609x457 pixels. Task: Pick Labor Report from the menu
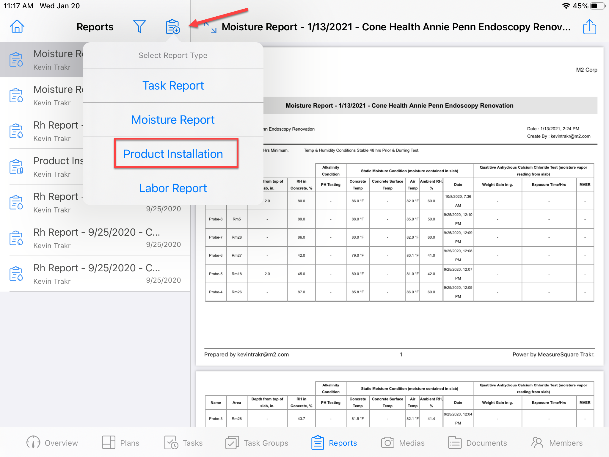tap(173, 188)
